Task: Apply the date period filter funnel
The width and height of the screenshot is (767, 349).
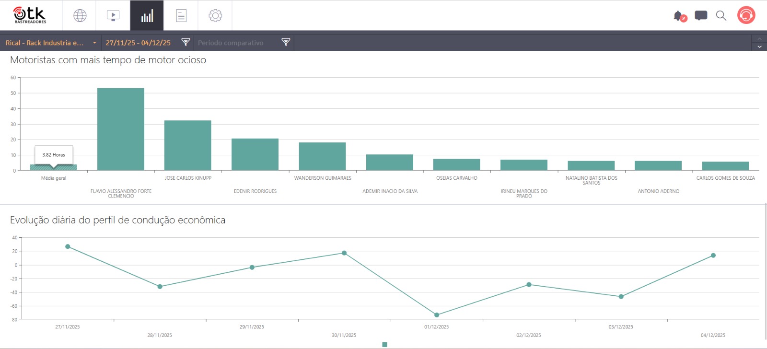Action: [186, 42]
